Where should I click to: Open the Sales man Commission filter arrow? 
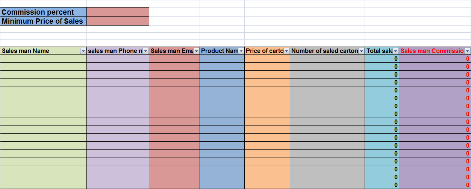[467, 51]
